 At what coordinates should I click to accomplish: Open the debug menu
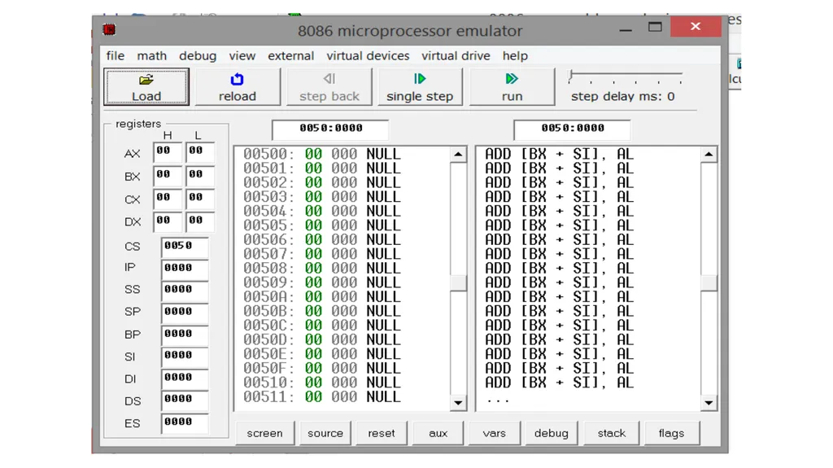(x=198, y=56)
